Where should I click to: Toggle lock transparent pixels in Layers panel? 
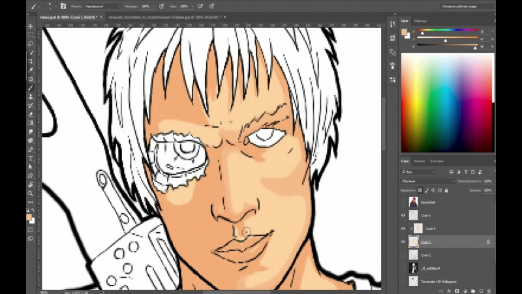click(420, 190)
